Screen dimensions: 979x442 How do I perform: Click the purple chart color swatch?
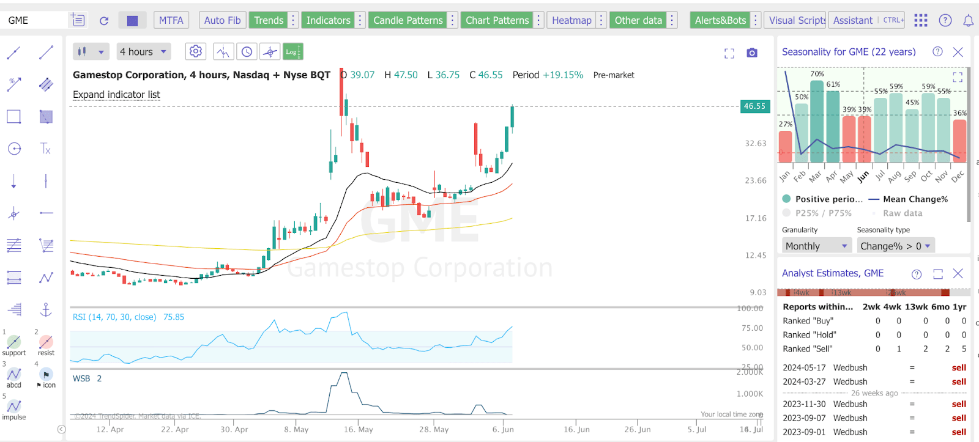pyautogui.click(x=132, y=21)
